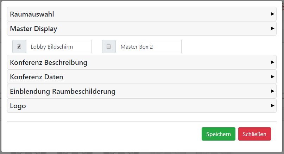Click the dimmed backdrop below the dialog
Image resolution: width=284 pixels, height=154 pixels.
(x=141, y=152)
